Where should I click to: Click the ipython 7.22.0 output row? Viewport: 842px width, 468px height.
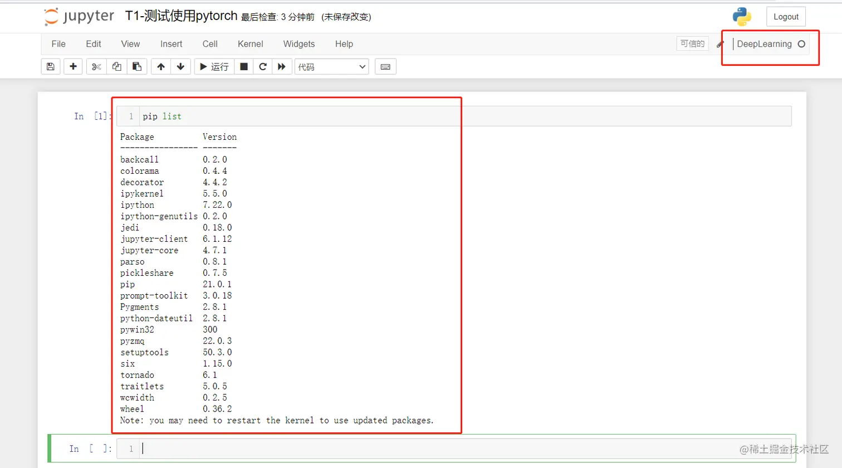176,205
